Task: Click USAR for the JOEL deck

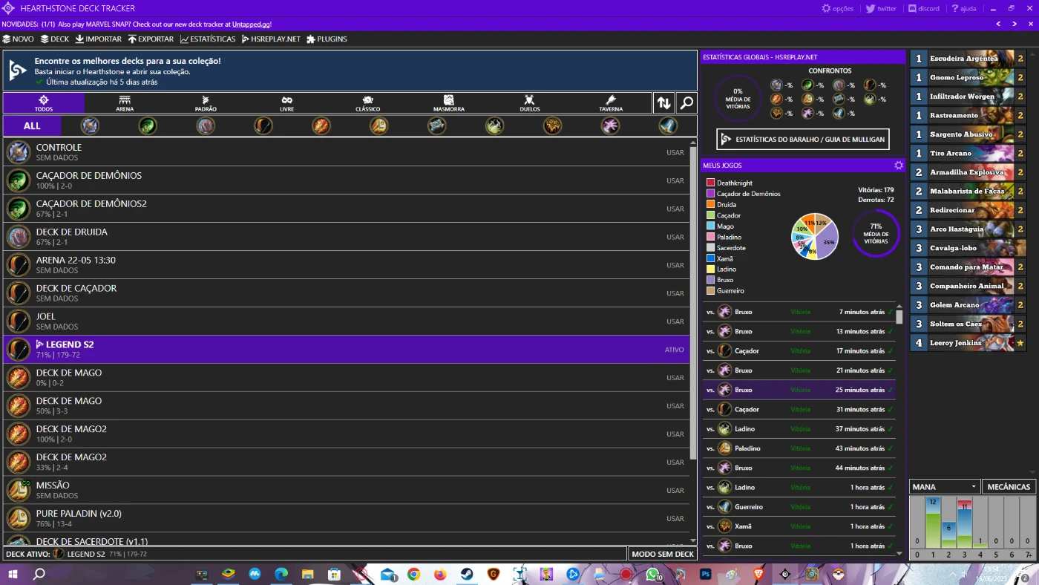Action: (x=675, y=321)
